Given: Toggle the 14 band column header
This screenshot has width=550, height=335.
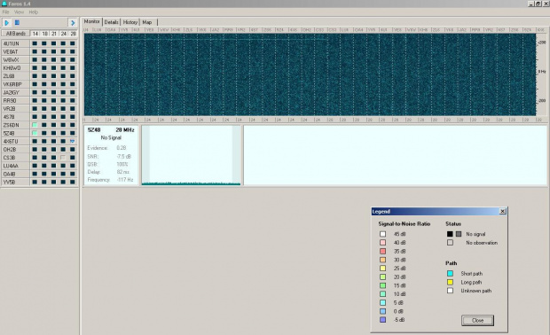Looking at the screenshot, I should 35,34.
